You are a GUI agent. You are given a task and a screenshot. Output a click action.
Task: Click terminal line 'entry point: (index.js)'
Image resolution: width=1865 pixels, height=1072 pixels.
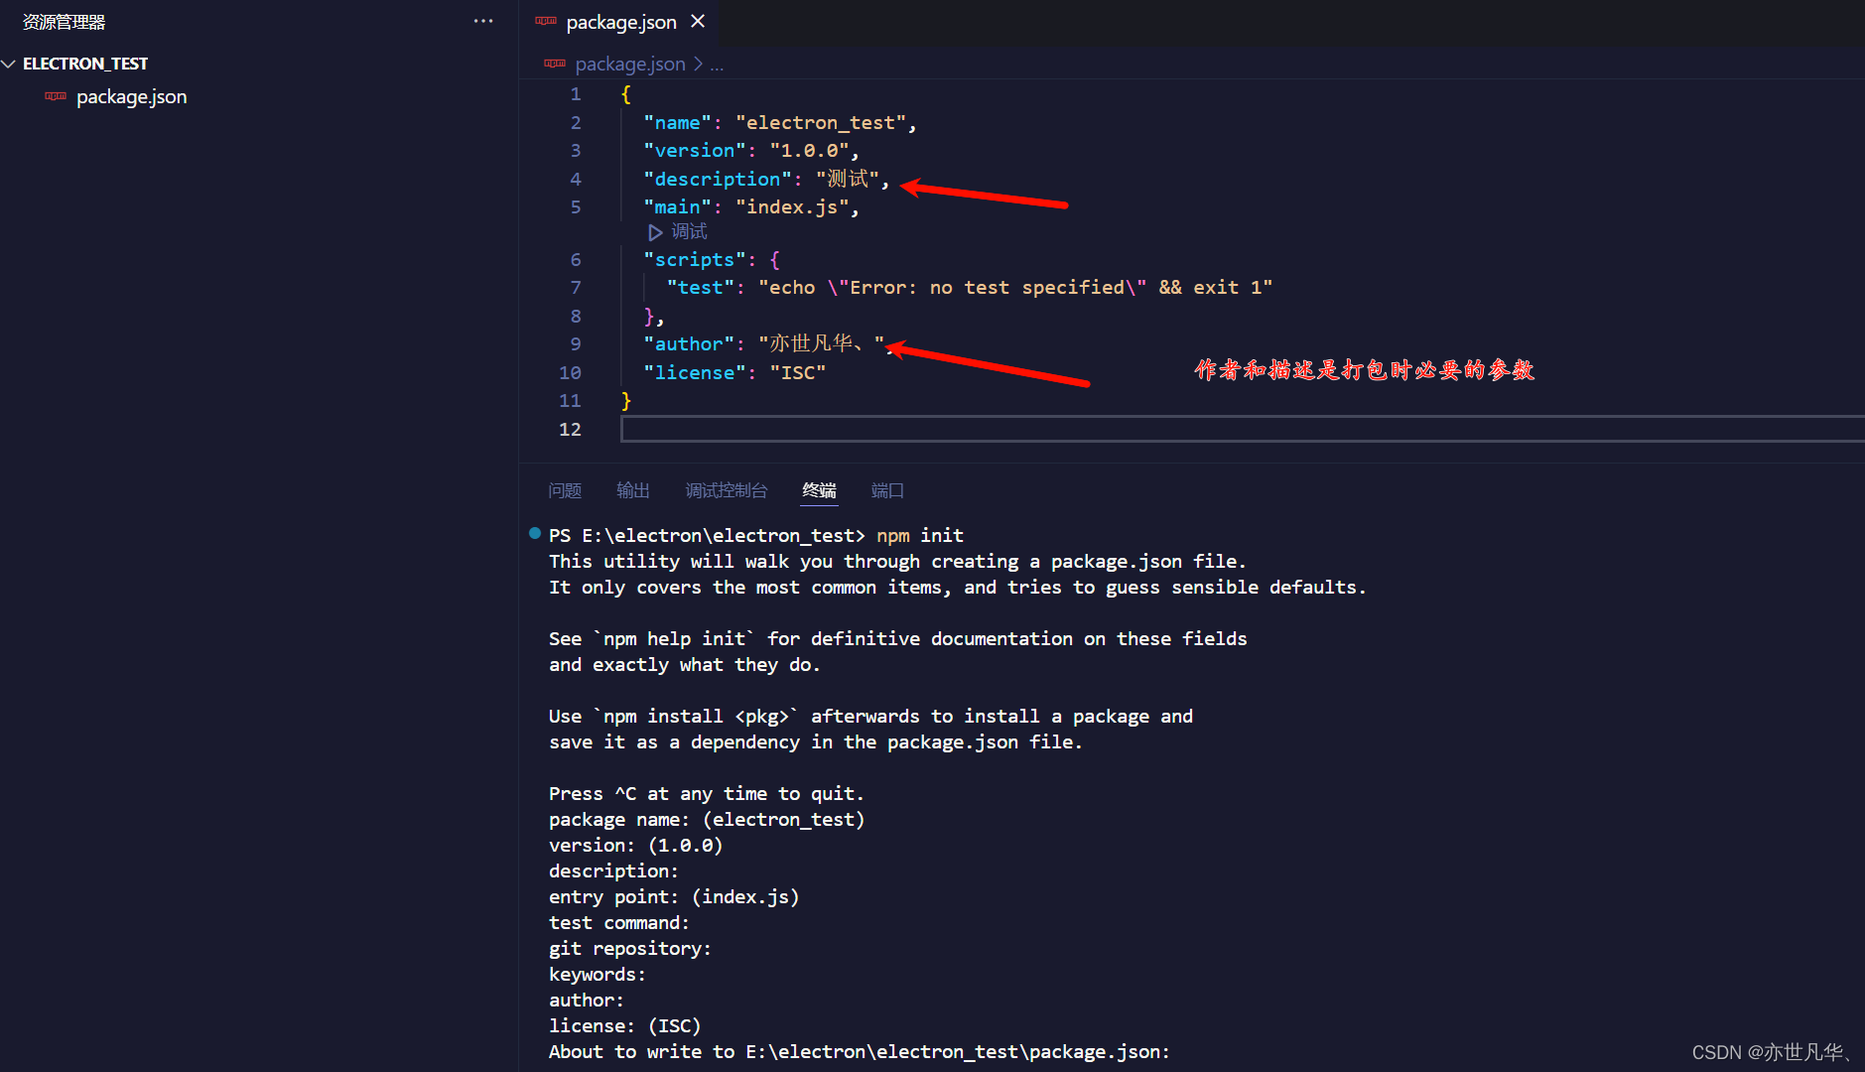(674, 896)
